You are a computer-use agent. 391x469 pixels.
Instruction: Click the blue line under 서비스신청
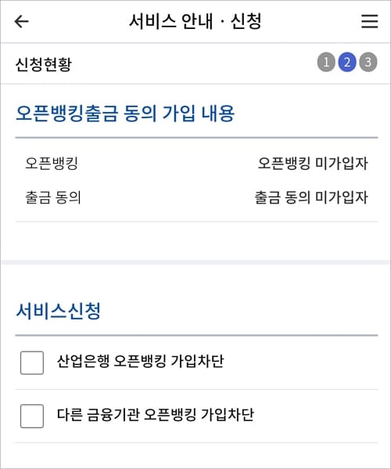point(196,335)
